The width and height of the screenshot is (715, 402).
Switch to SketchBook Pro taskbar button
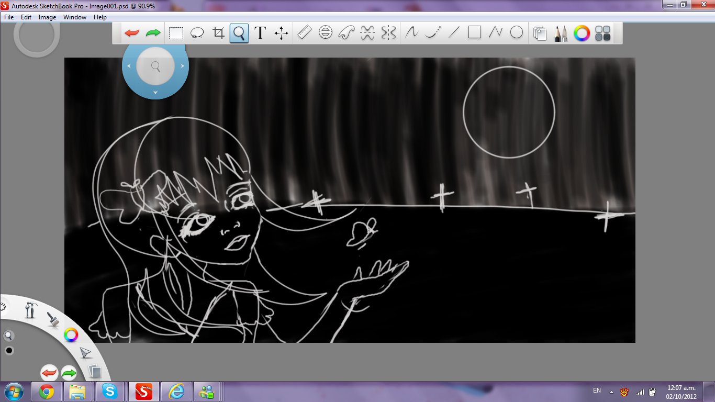click(x=143, y=392)
